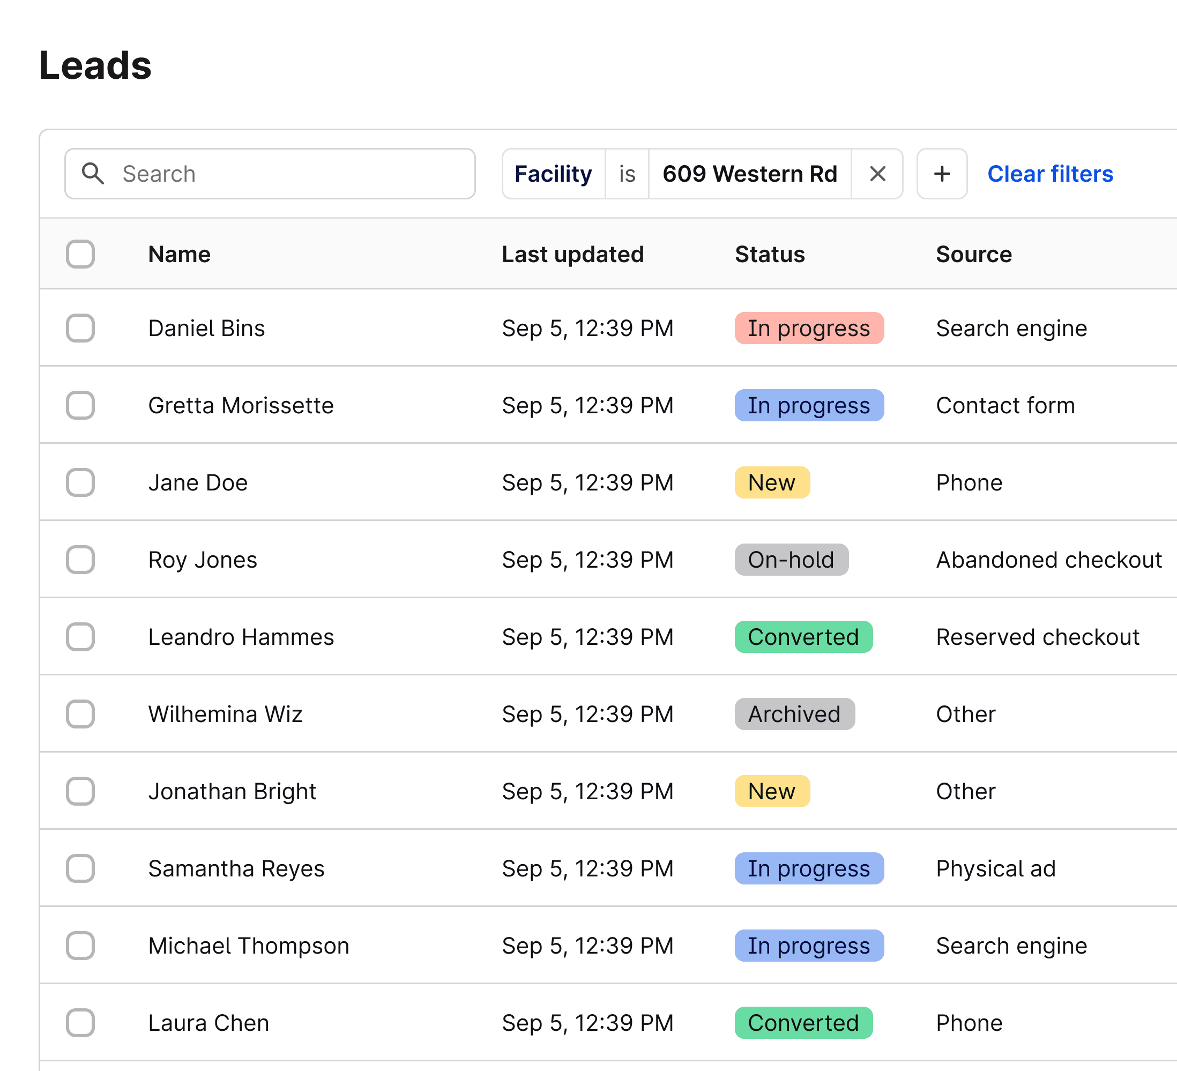Clear all filters link
1177x1071 pixels.
[1049, 174]
